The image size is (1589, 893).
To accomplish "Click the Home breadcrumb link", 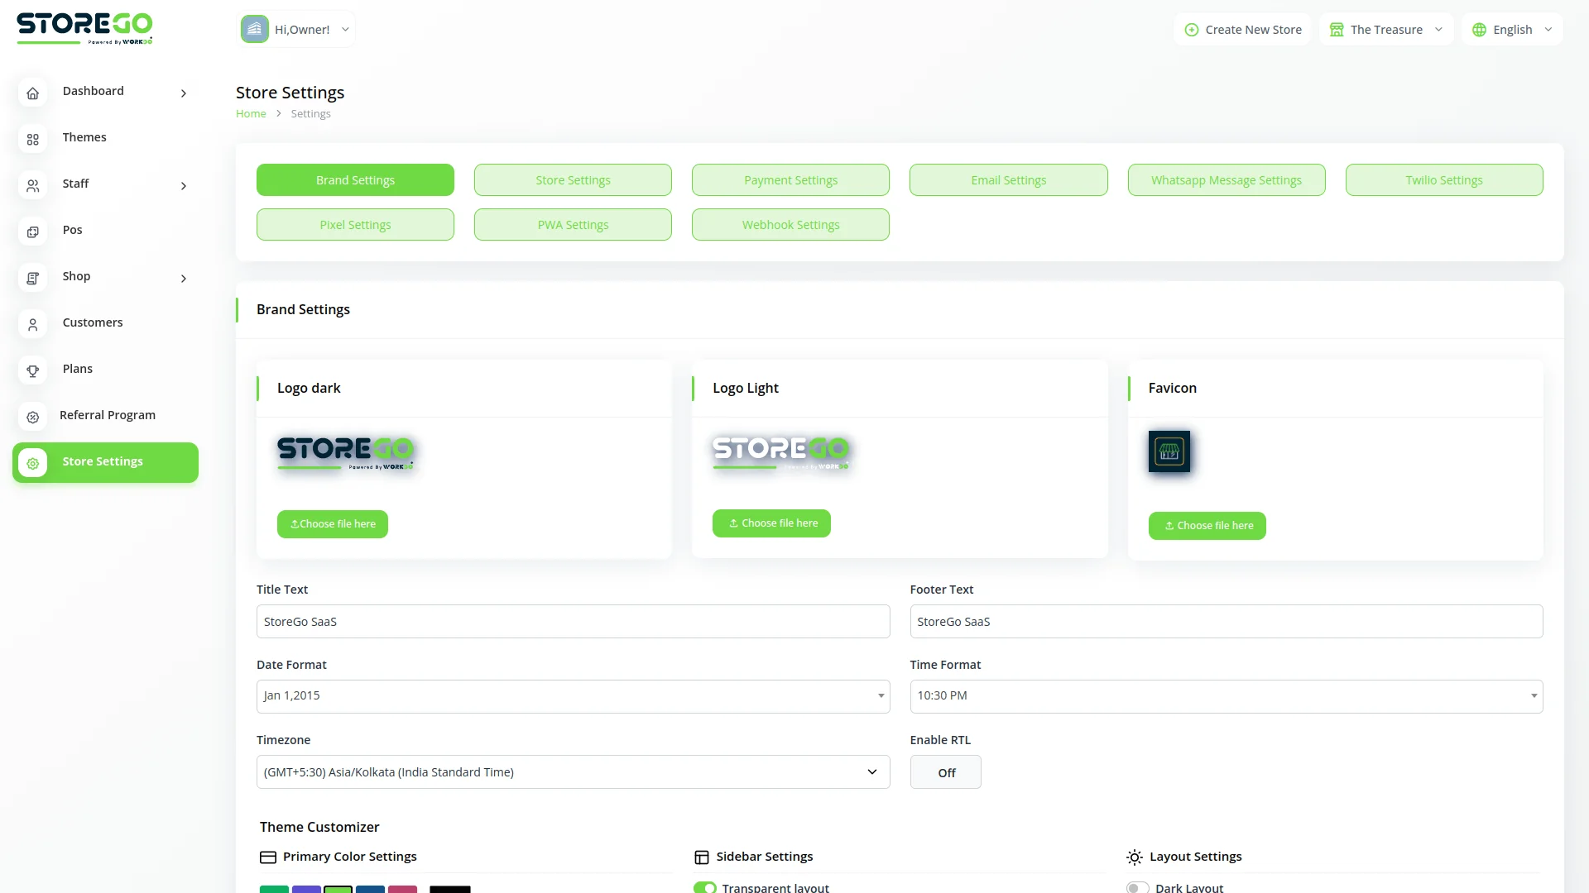I will tap(251, 114).
